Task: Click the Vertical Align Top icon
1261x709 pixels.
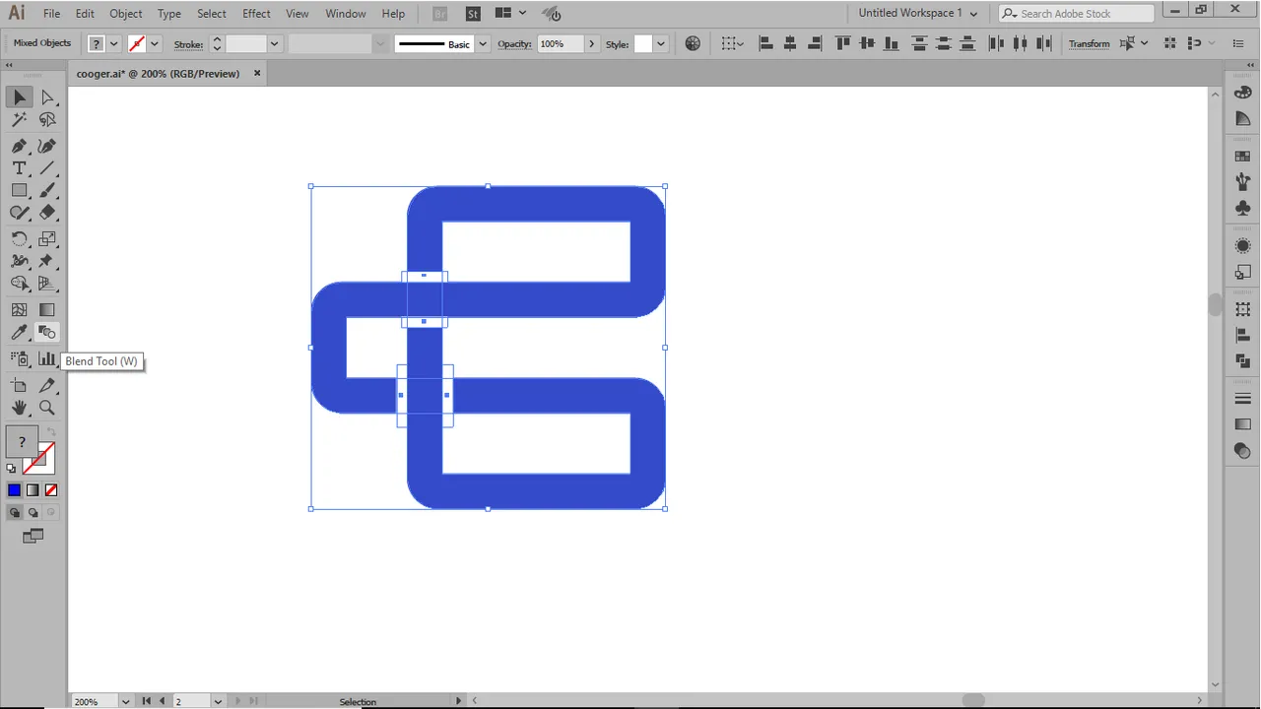Action: tap(842, 43)
